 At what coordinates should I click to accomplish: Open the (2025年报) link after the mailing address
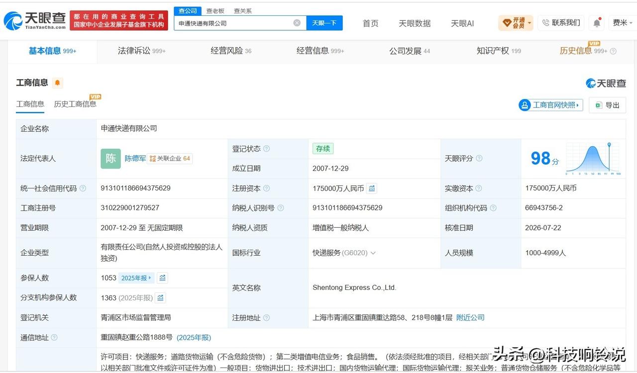194,338
